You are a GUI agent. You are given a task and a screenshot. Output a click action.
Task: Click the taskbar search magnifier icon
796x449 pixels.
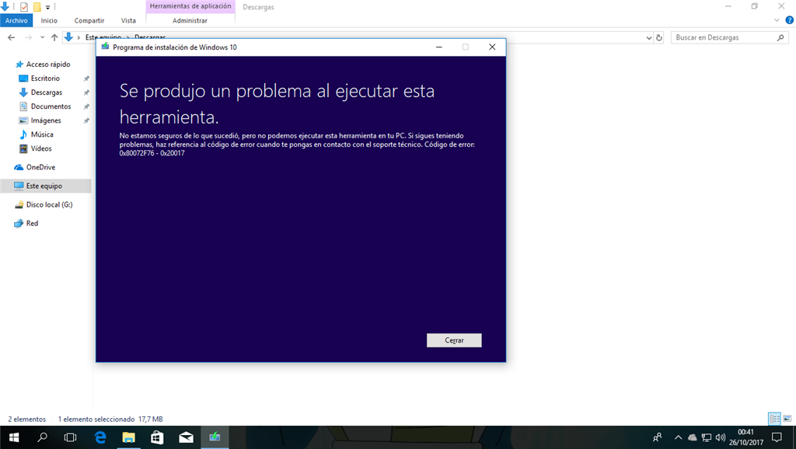click(43, 437)
